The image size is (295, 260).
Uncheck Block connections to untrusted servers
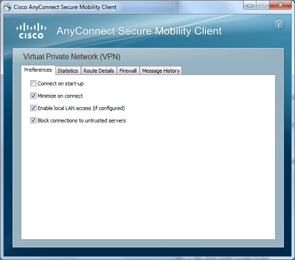click(x=33, y=121)
